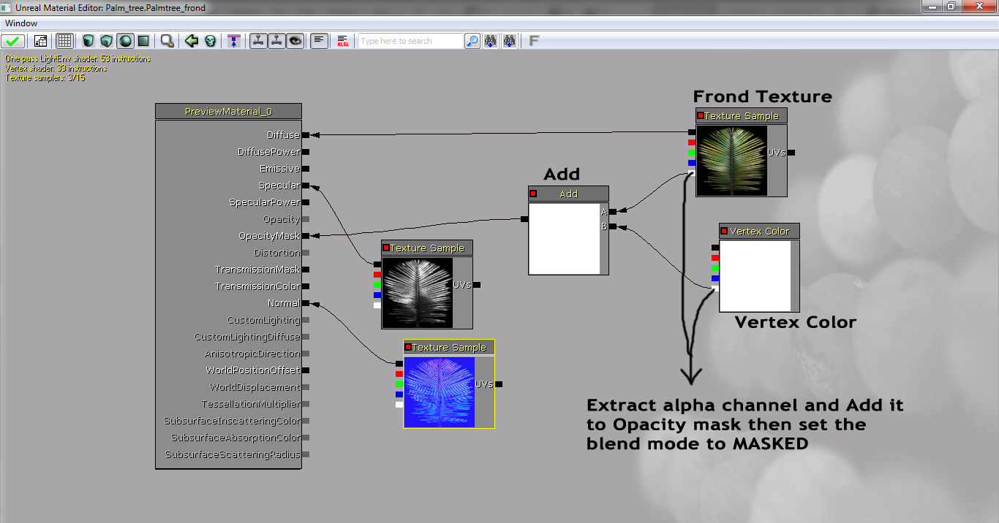Screen dimensions: 999x523
Task: Open the HLSL source code view
Action: coord(343,41)
